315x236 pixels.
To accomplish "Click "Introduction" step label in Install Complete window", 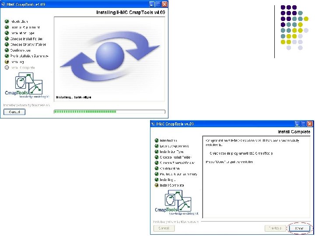I will 168,140.
